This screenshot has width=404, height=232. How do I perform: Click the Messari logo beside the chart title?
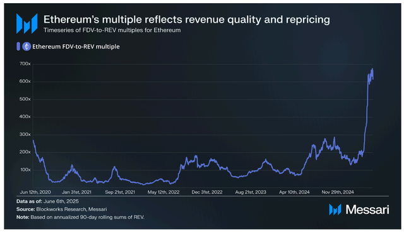coord(27,23)
